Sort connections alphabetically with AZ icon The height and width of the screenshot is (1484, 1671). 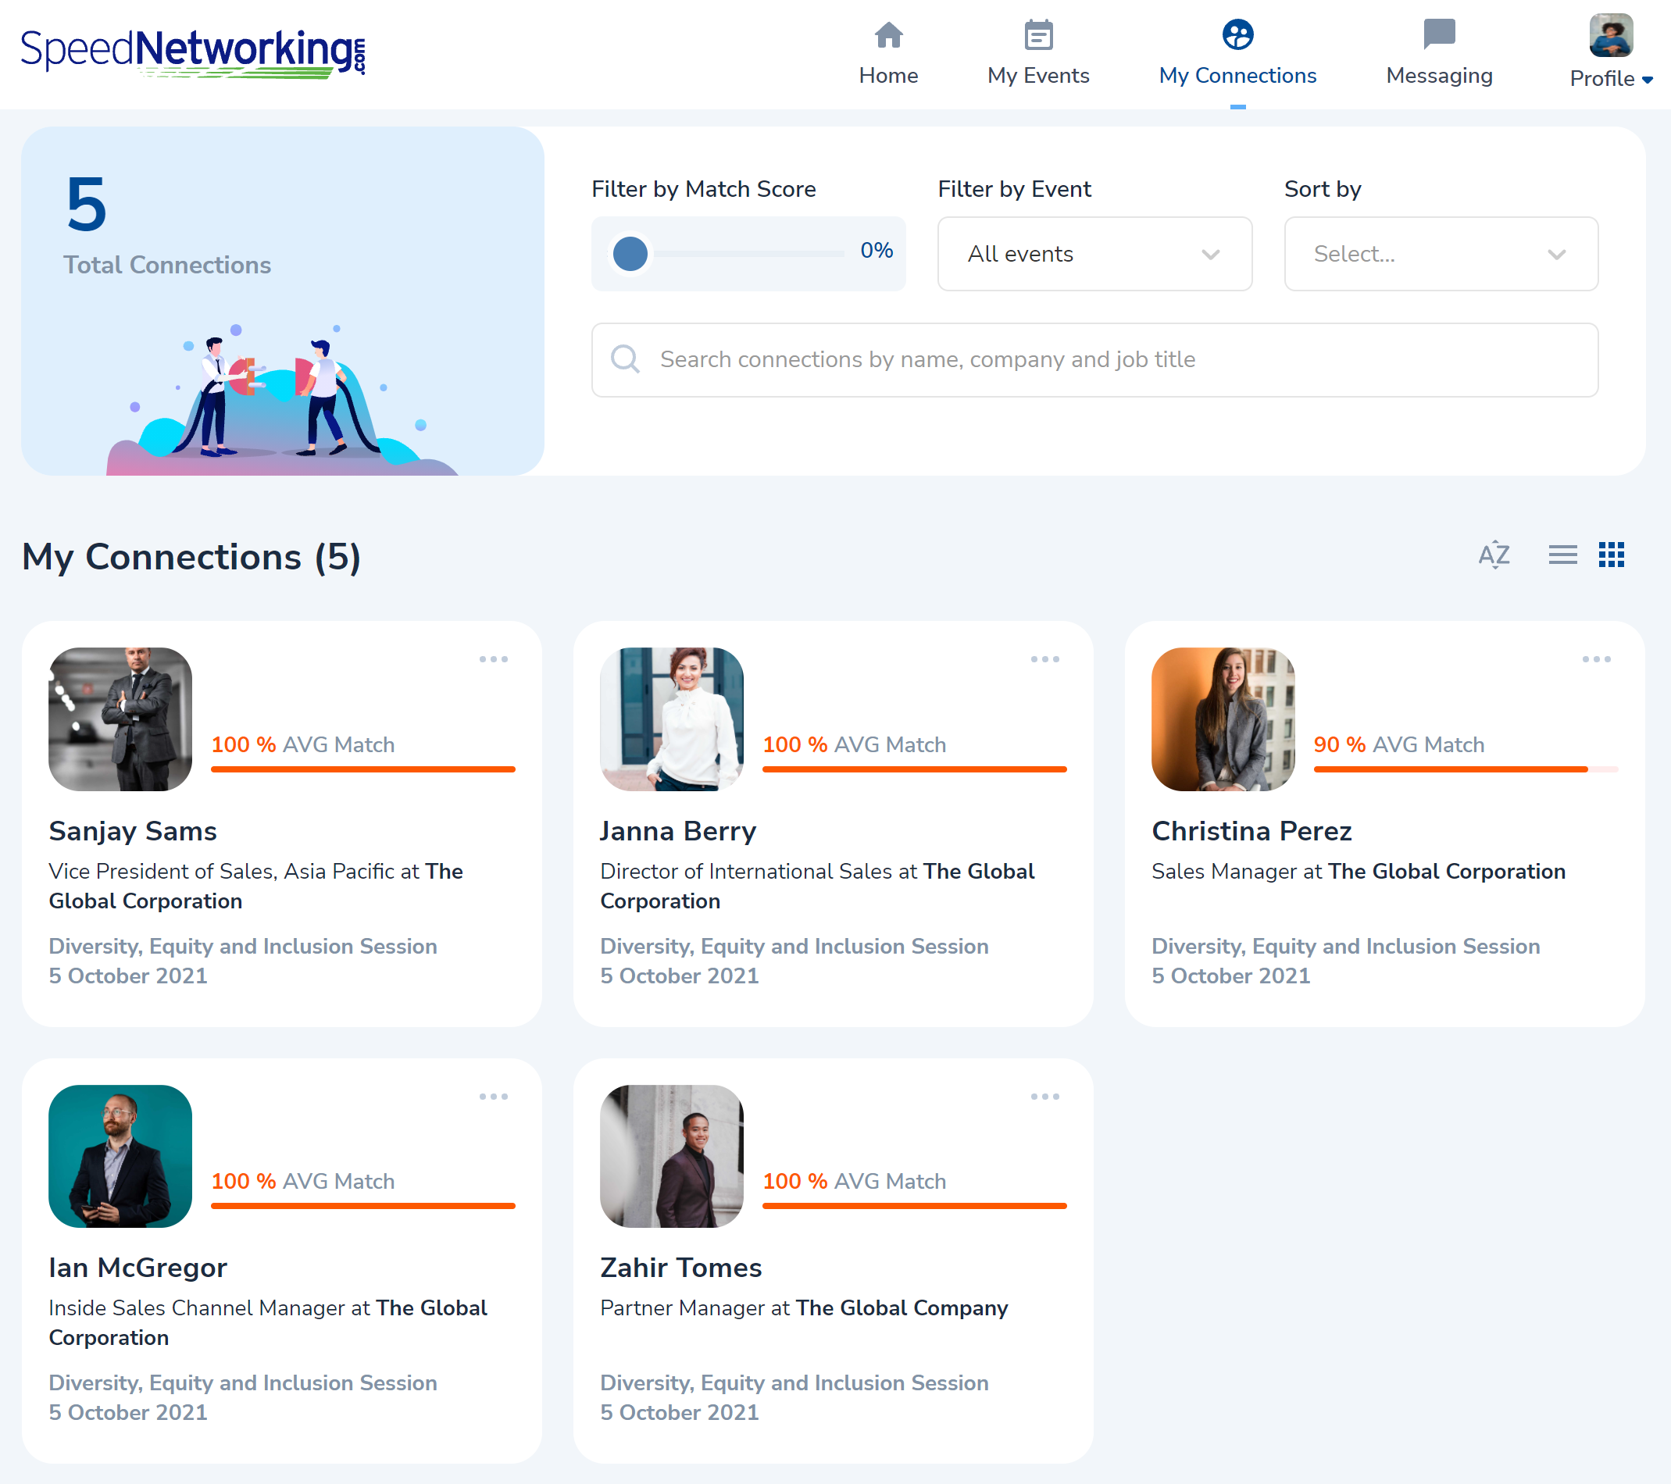pyautogui.click(x=1494, y=555)
